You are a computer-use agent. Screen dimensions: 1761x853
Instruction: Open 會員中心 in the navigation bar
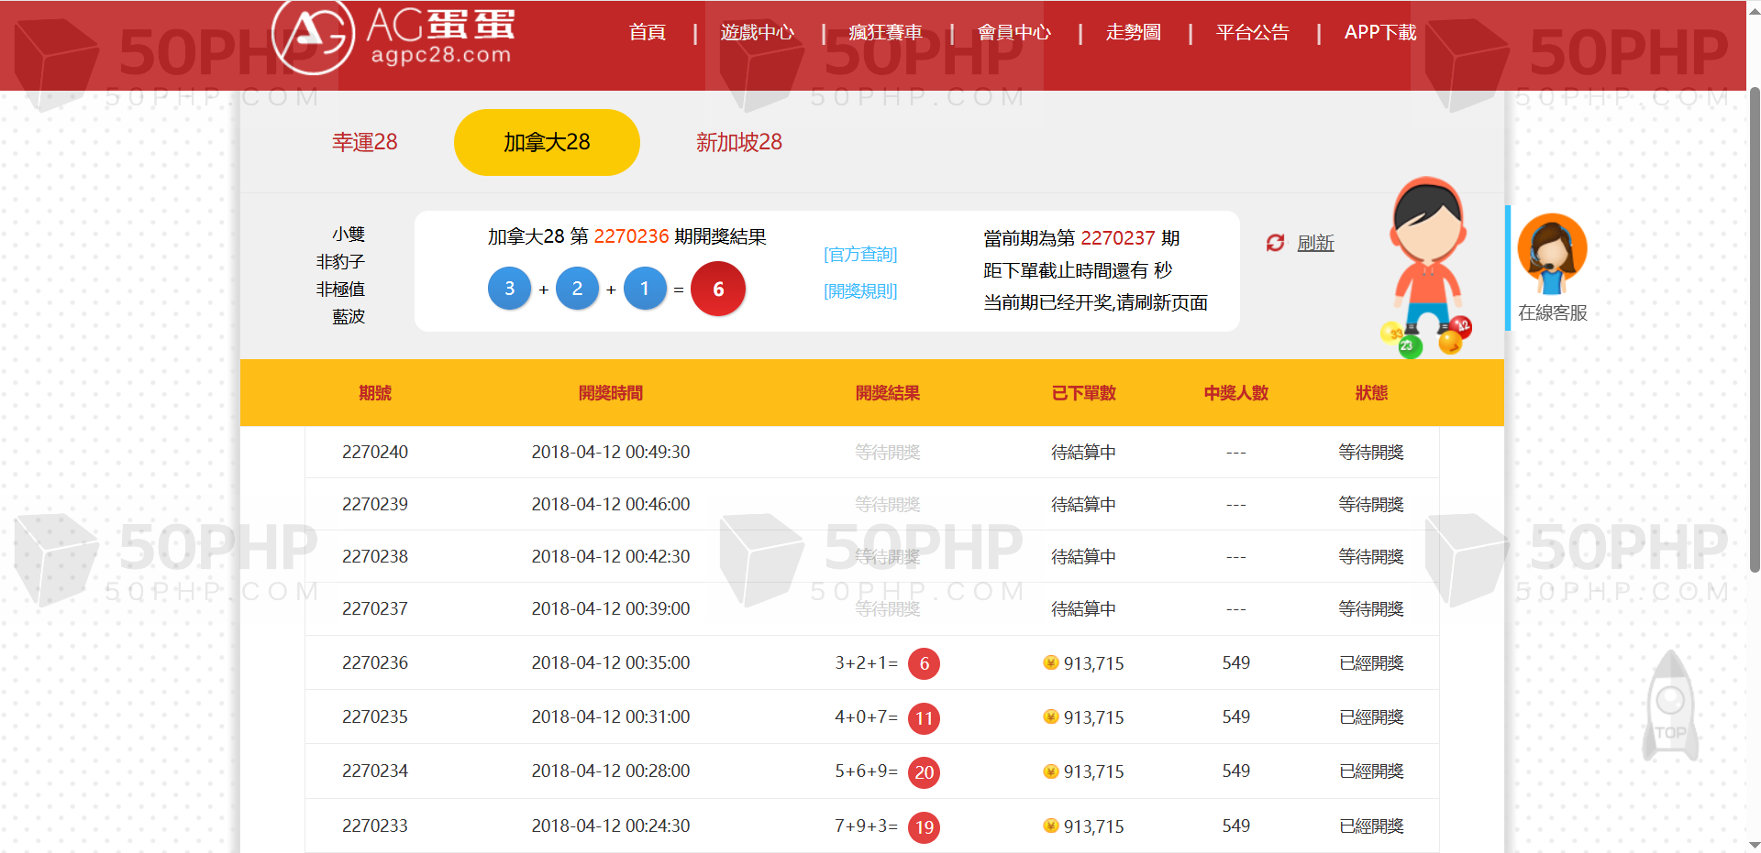click(x=1013, y=32)
